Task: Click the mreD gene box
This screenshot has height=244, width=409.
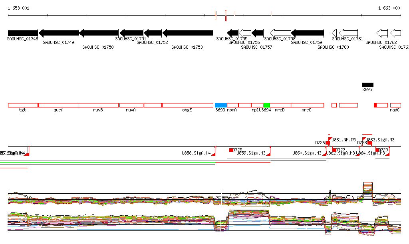Action: tap(280, 105)
